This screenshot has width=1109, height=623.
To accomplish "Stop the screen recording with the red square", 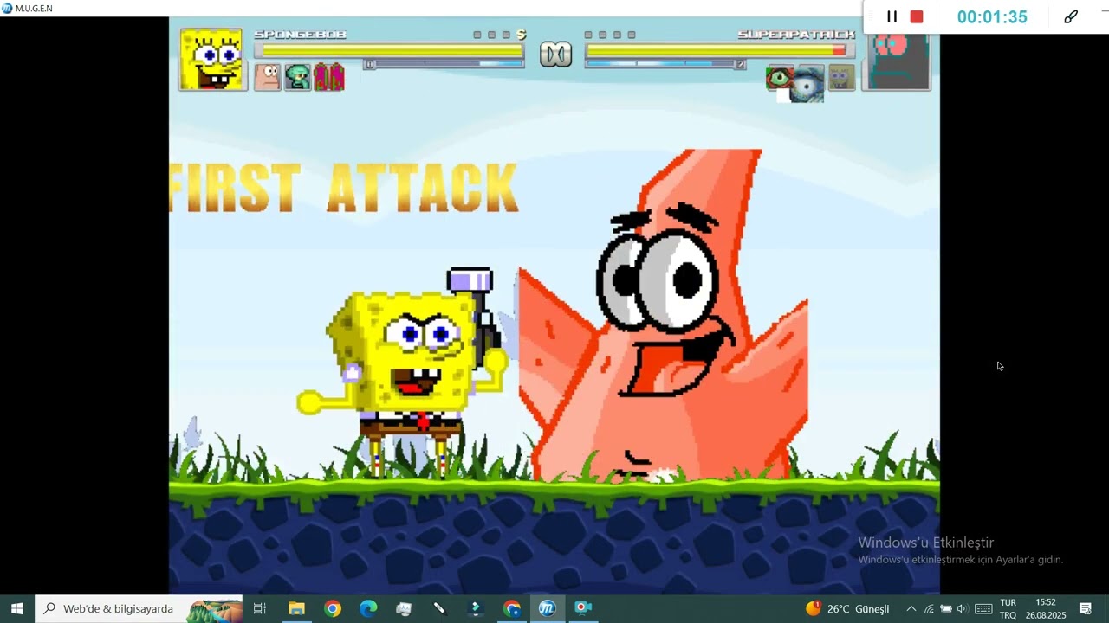I will 917,16.
